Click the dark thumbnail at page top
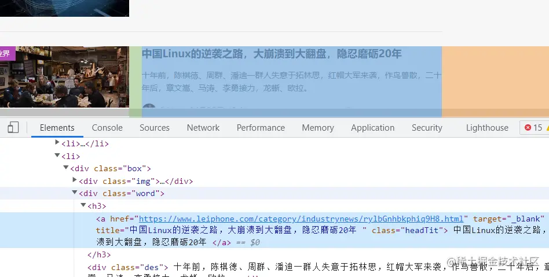Image resolution: width=549 pixels, height=277 pixels. coord(64,8)
